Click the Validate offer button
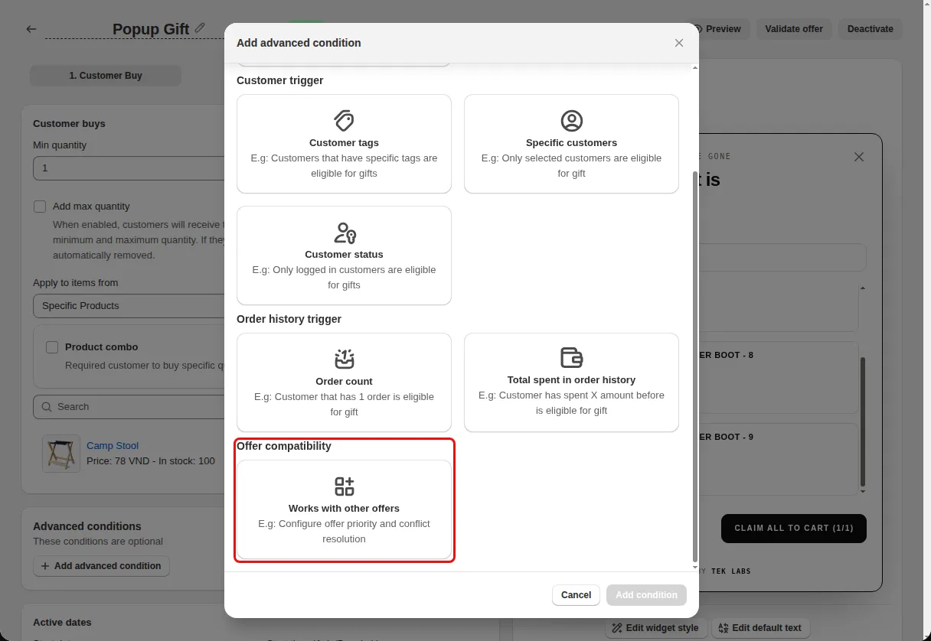Screen dimensions: 931x641 point(794,29)
